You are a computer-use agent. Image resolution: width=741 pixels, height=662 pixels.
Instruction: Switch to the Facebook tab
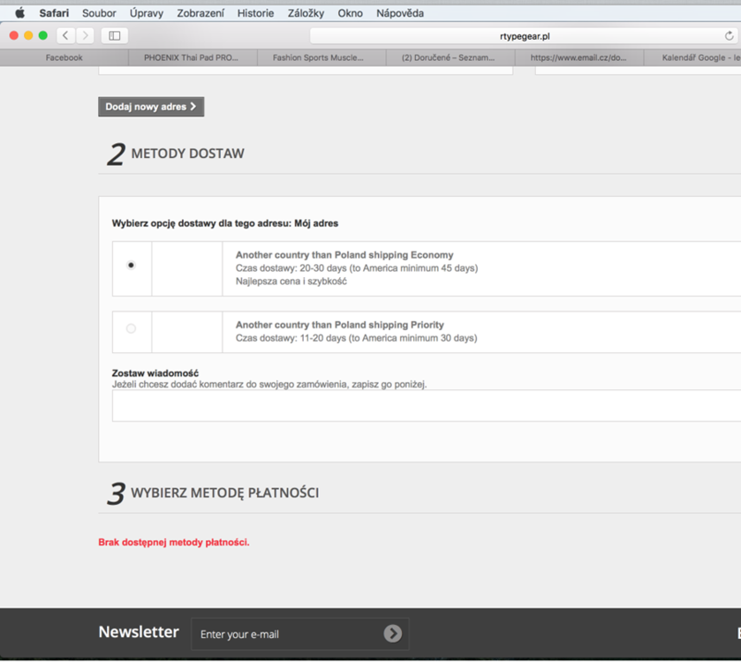[x=64, y=57]
